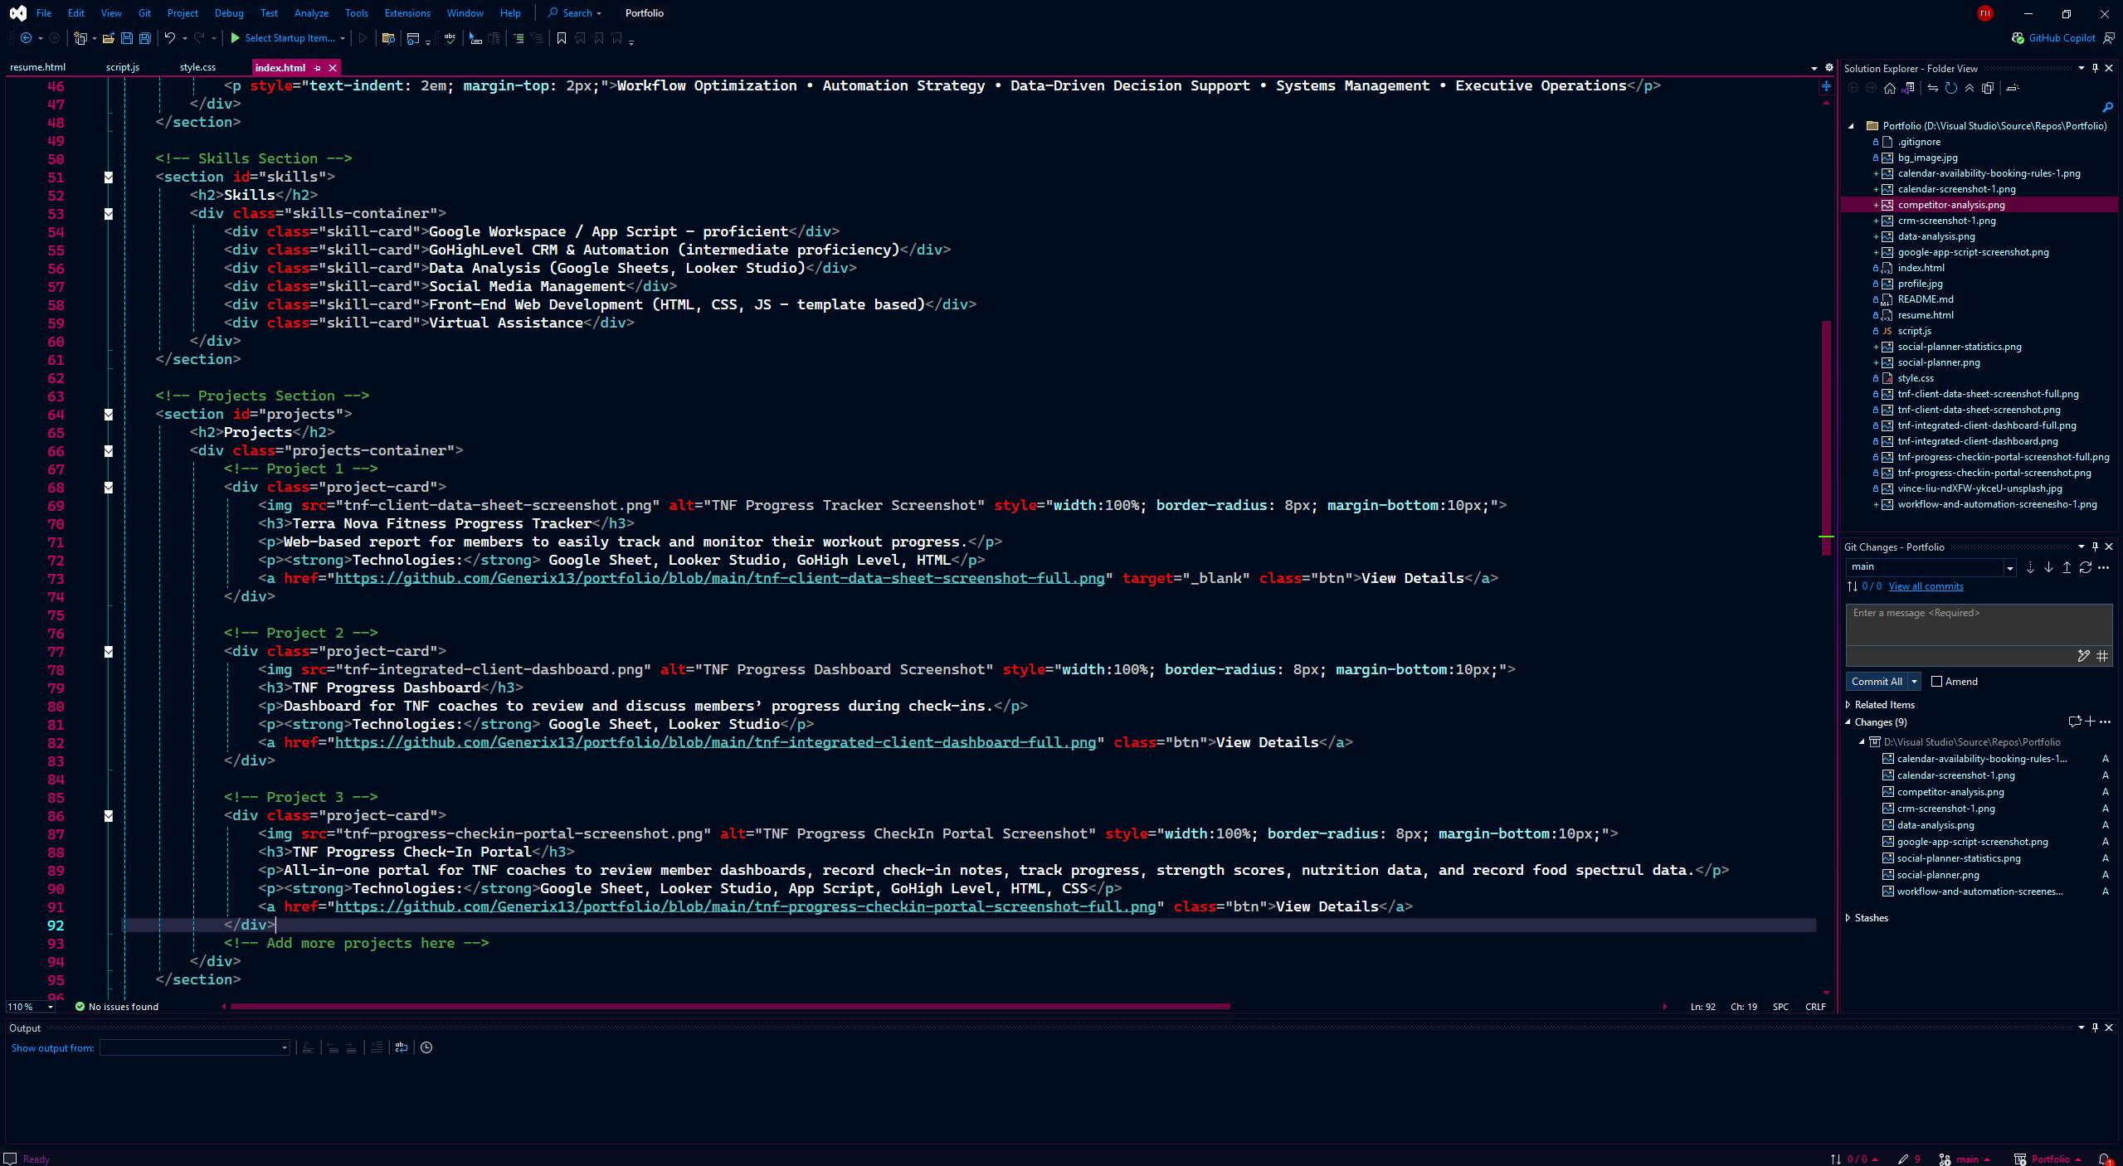Image resolution: width=2123 pixels, height=1166 pixels.
Task: Switch to the style.css tab
Action: point(197,67)
